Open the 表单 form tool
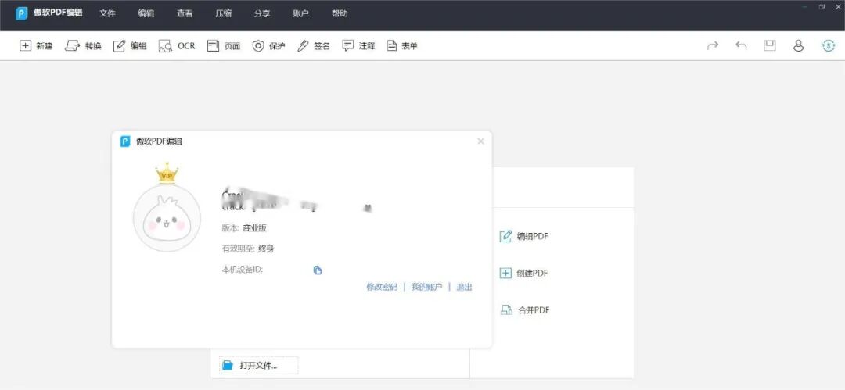Screen dimensions: 845x390 click(x=402, y=46)
